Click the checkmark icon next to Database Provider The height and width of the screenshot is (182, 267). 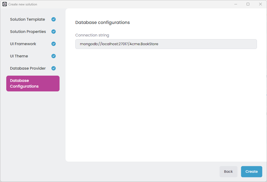pos(53,68)
